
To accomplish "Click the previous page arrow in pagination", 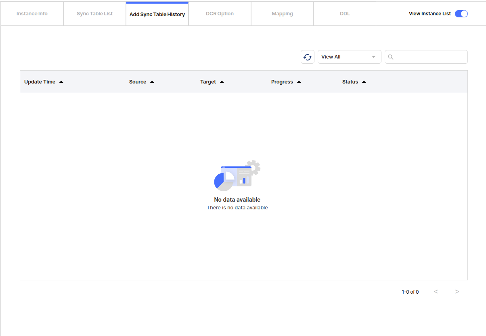I will [436, 291].
